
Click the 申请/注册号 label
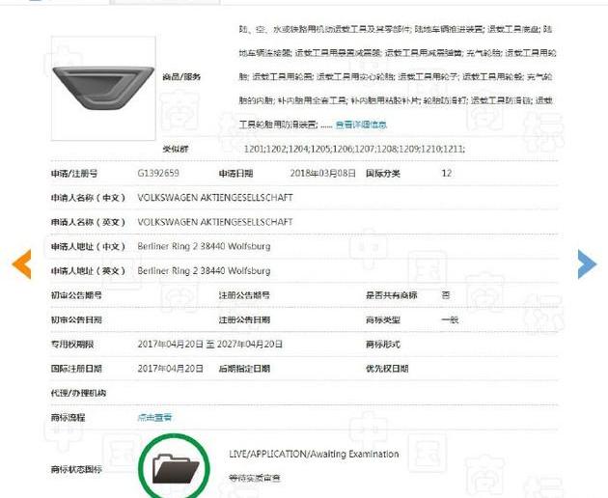[x=74, y=174]
